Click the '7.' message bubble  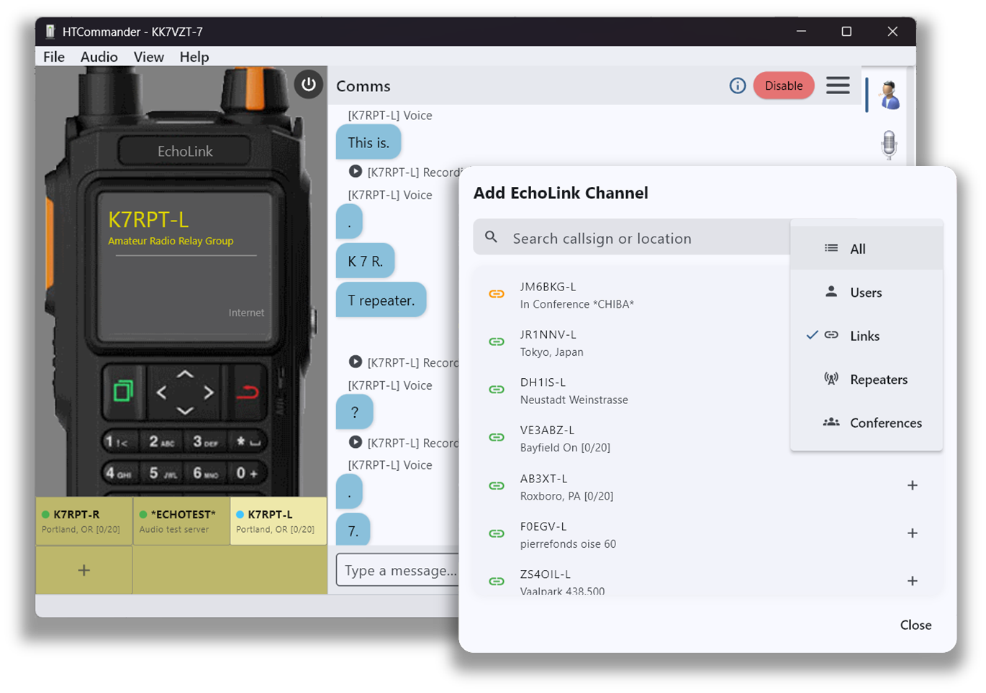(x=353, y=531)
